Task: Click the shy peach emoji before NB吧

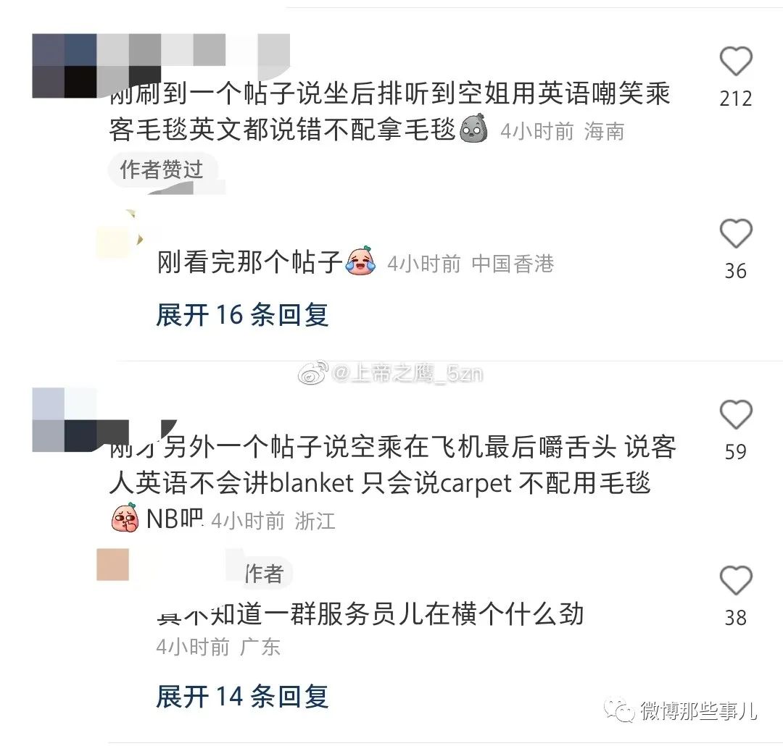Action: [125, 517]
